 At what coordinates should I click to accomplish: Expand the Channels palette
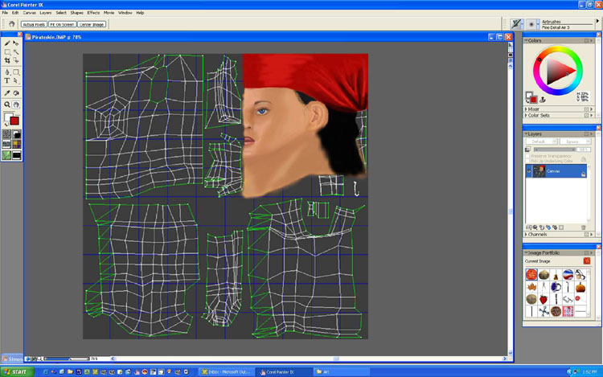537,235
